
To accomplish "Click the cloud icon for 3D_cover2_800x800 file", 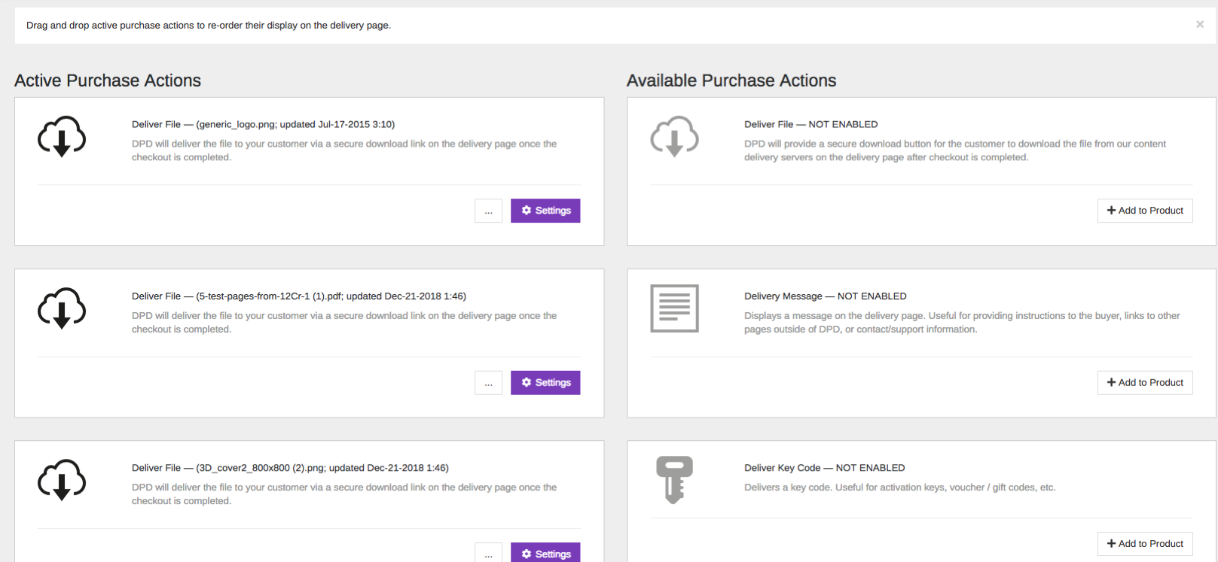I will (62, 480).
